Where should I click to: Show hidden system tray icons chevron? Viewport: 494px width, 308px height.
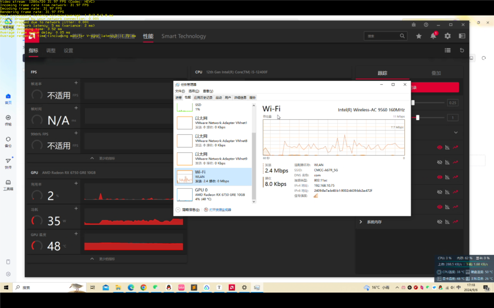pos(398,288)
